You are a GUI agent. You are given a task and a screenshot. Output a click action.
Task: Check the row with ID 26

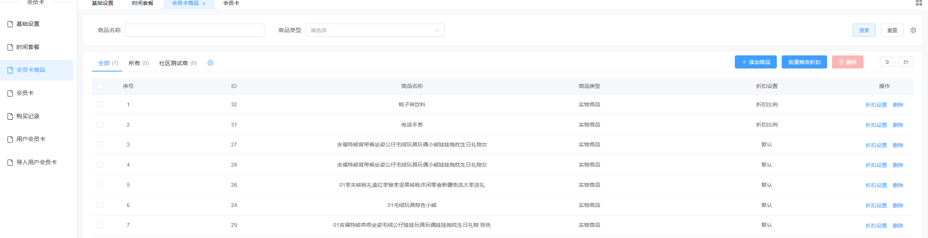(x=100, y=185)
